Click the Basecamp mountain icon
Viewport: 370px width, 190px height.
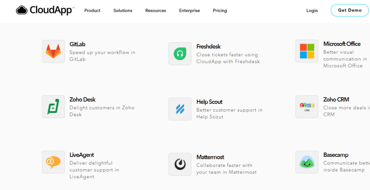[x=307, y=162]
